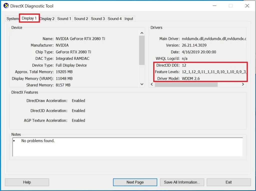This screenshot has height=191, width=256.
Task: Click the Direct3D DDI value 12
Action: click(184, 65)
